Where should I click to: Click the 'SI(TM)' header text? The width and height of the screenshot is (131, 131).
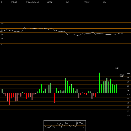pyautogui.click(x=50, y=2)
